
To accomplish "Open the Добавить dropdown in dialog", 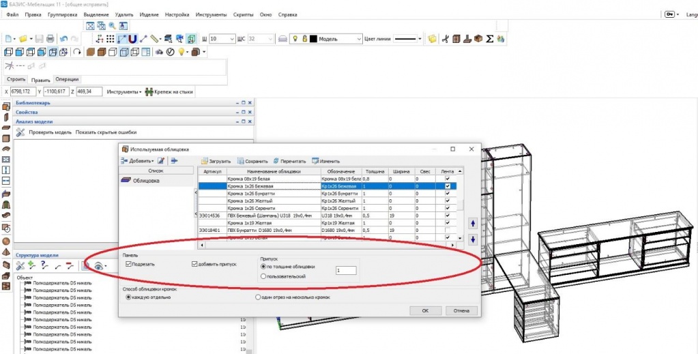I will (136, 161).
